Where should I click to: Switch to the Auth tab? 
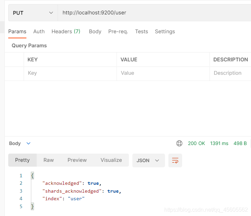pos(39,32)
